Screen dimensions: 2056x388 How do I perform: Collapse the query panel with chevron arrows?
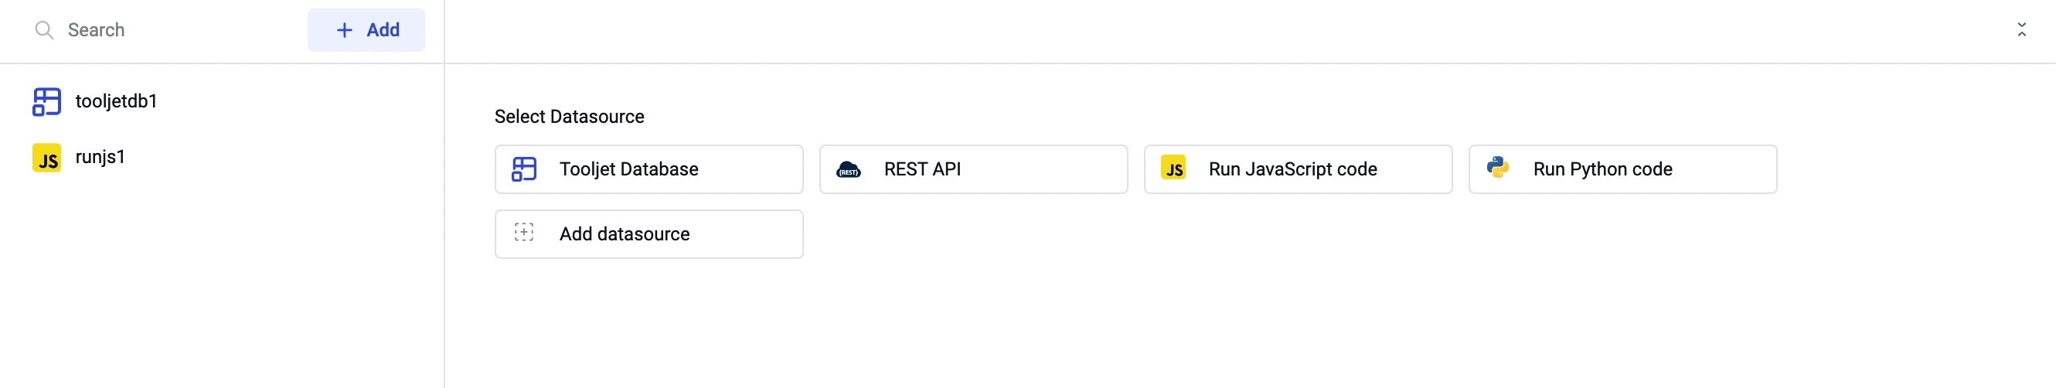tap(2021, 30)
